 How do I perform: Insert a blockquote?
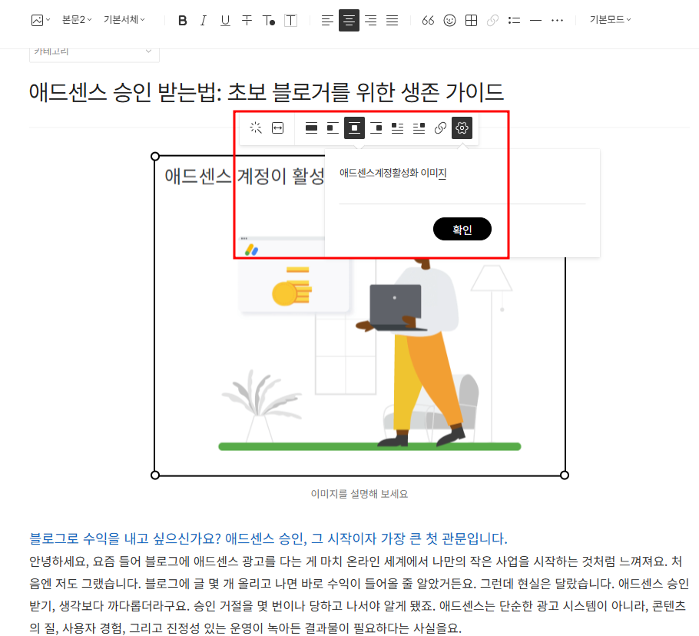pyautogui.click(x=428, y=21)
